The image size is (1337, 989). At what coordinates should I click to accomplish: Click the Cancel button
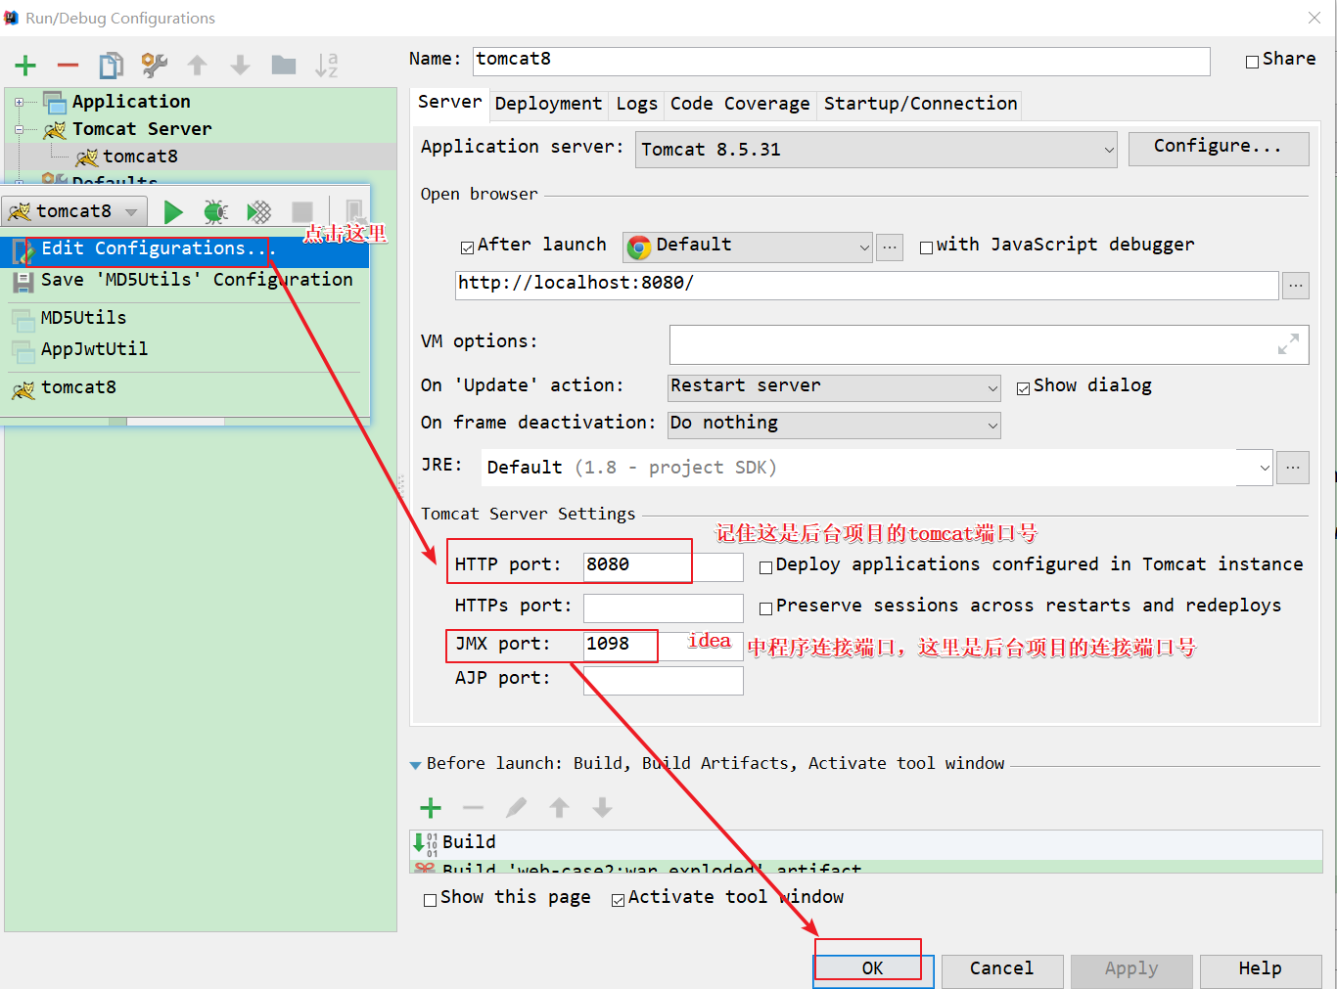(x=1002, y=970)
